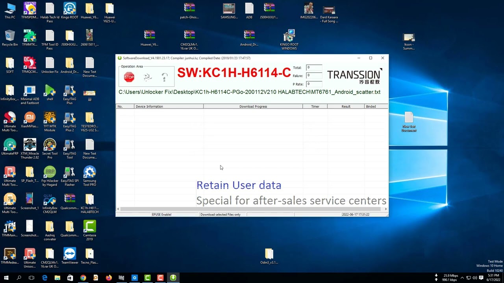504x283 pixels.
Task: Open File Explorer from taskbar
Action: pos(57,278)
